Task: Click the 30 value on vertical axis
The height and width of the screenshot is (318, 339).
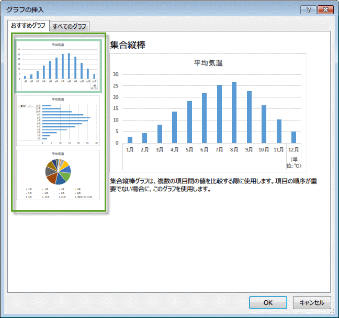Action: pos(116,74)
